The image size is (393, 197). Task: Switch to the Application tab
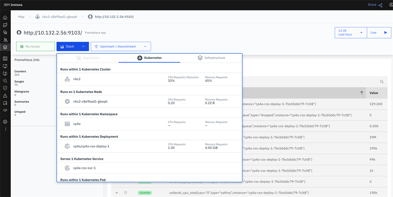(88, 58)
